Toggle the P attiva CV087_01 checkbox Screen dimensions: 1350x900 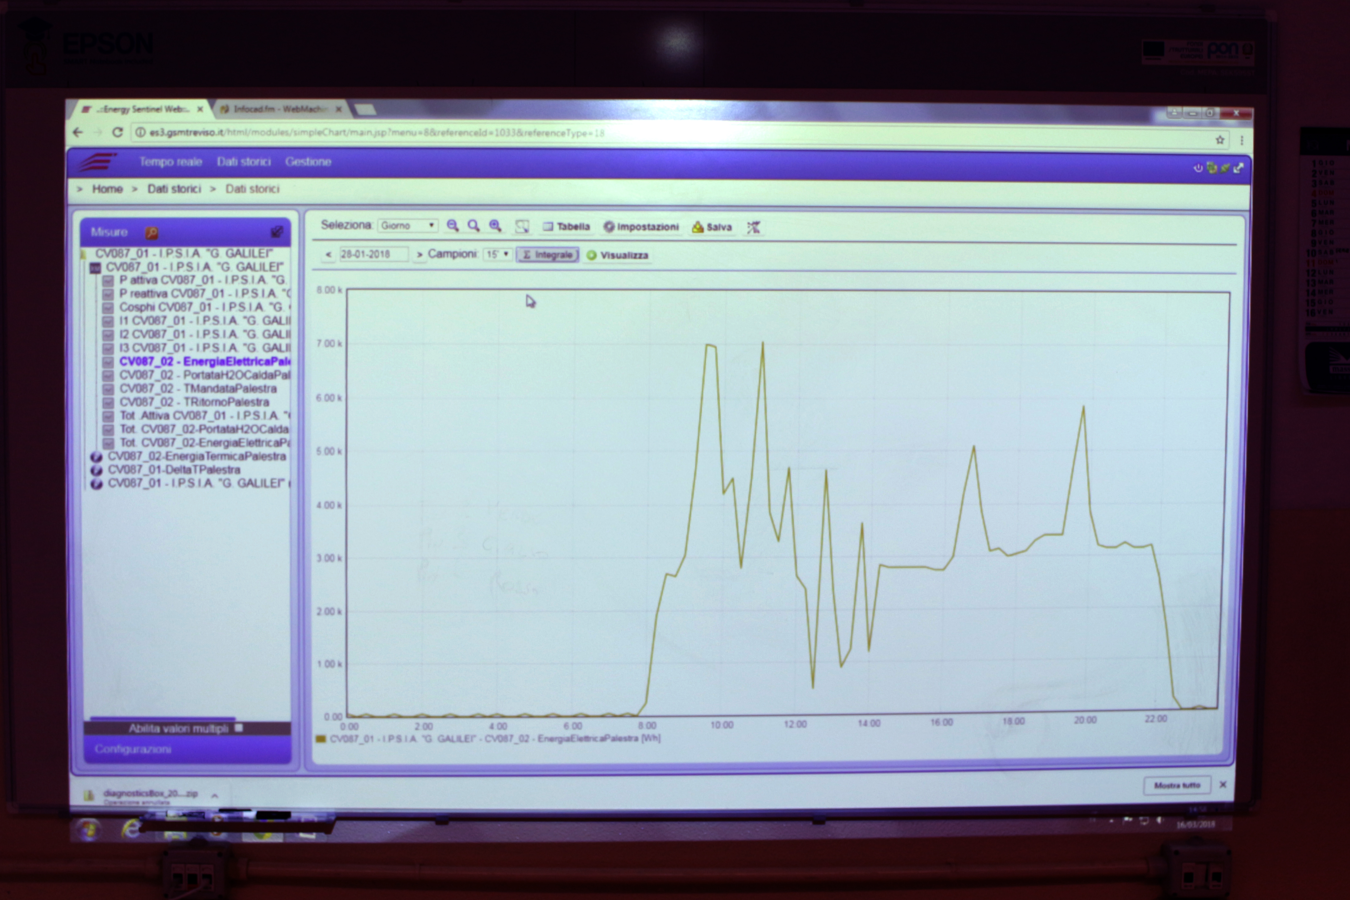107,281
